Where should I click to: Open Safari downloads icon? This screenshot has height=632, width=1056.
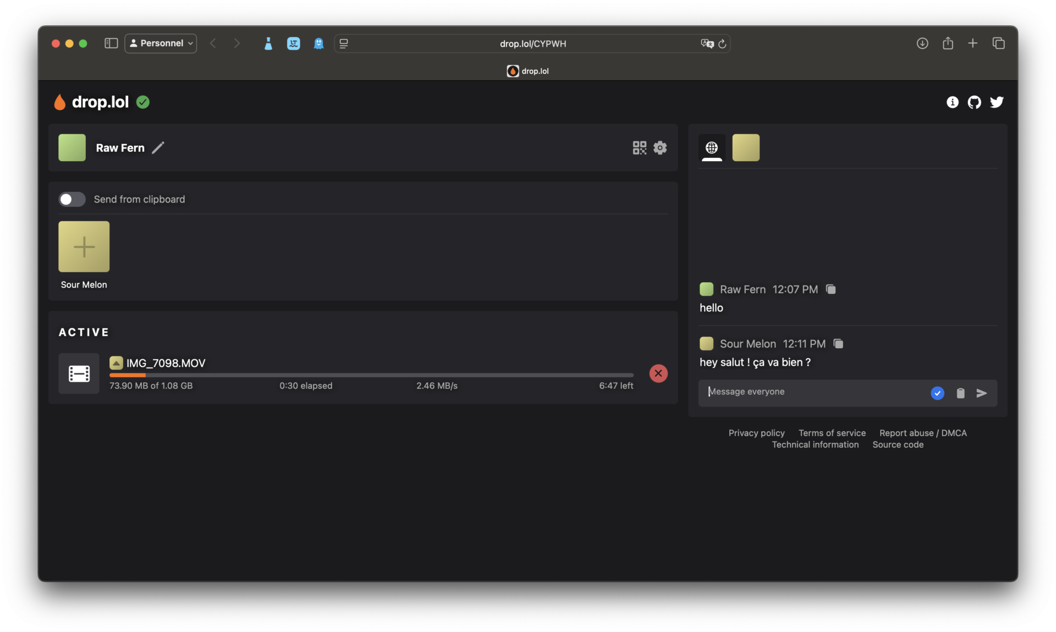(x=922, y=43)
